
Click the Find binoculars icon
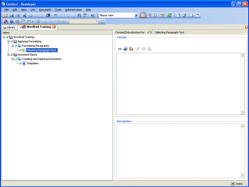(x=79, y=16)
